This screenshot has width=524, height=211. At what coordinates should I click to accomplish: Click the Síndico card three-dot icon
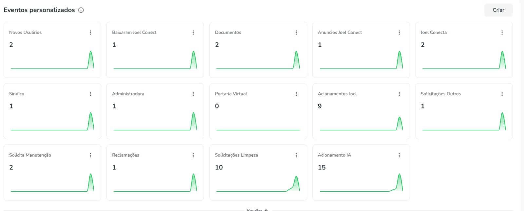pyautogui.click(x=90, y=94)
